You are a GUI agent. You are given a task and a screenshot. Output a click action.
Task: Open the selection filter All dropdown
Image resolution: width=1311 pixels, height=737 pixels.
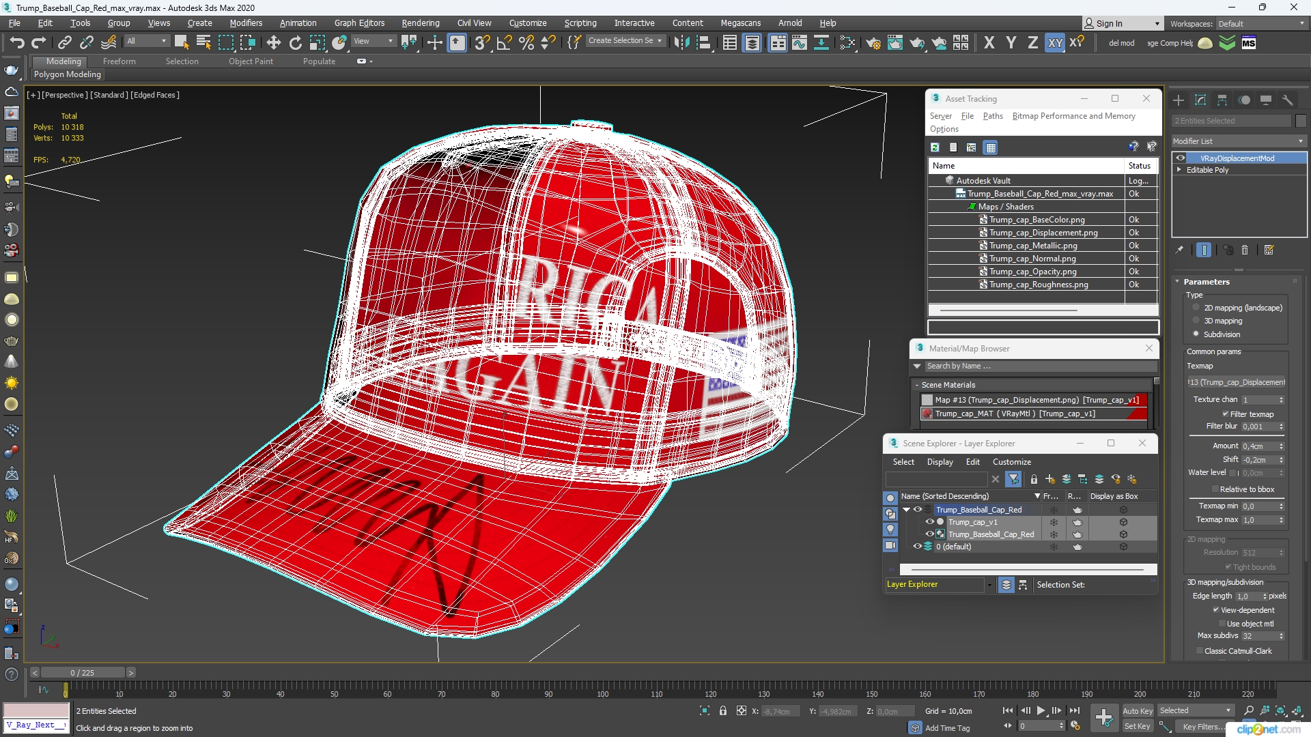[x=146, y=41]
